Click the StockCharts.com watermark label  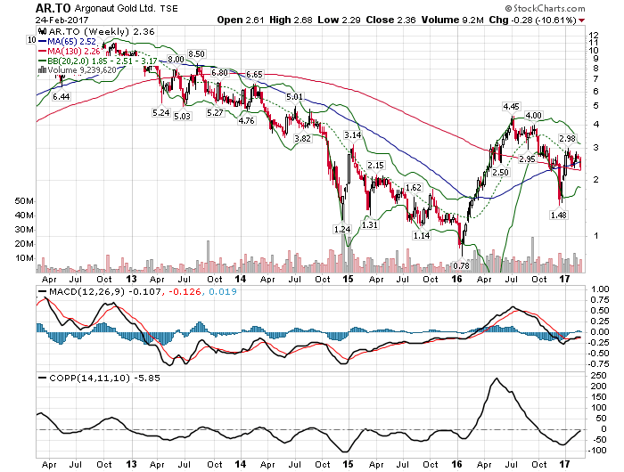(545, 8)
